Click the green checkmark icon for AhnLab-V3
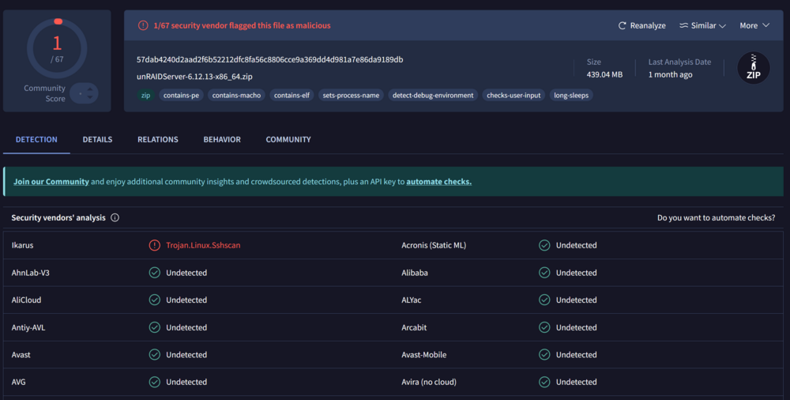Image resolution: width=790 pixels, height=400 pixels. coord(154,273)
